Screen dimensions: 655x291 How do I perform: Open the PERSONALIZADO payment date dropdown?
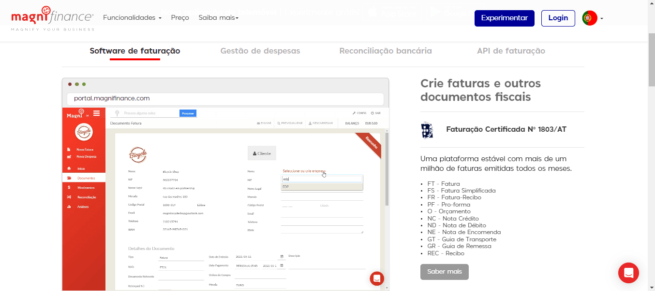click(x=247, y=266)
